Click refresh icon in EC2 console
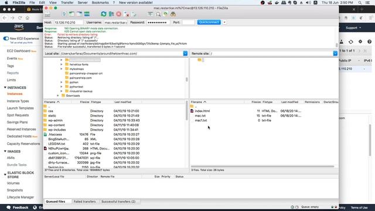The width and height of the screenshot is (375, 211). [351, 42]
